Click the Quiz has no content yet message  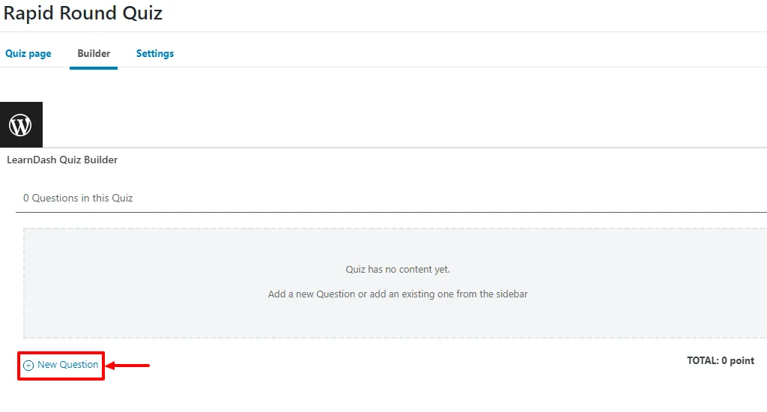[x=398, y=269]
